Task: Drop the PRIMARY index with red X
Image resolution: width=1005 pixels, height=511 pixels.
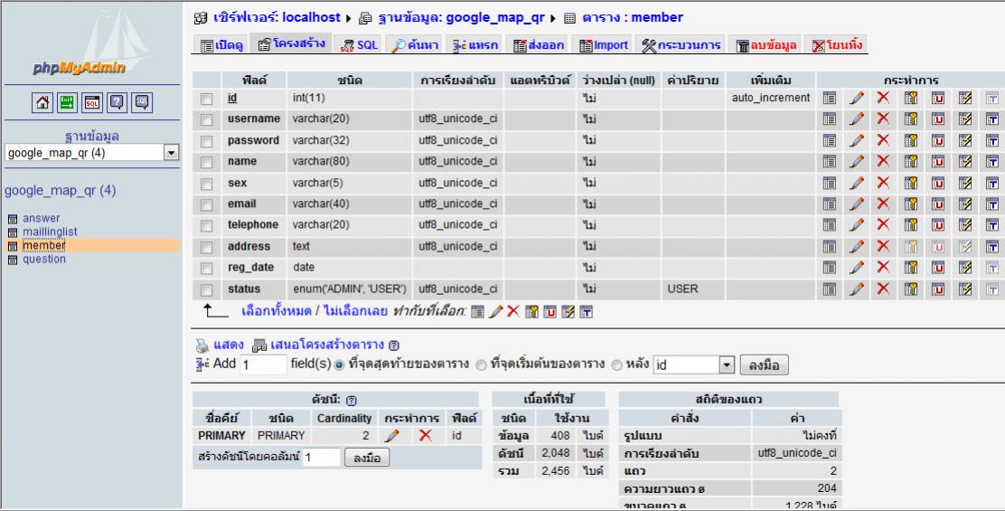Action: point(425,435)
